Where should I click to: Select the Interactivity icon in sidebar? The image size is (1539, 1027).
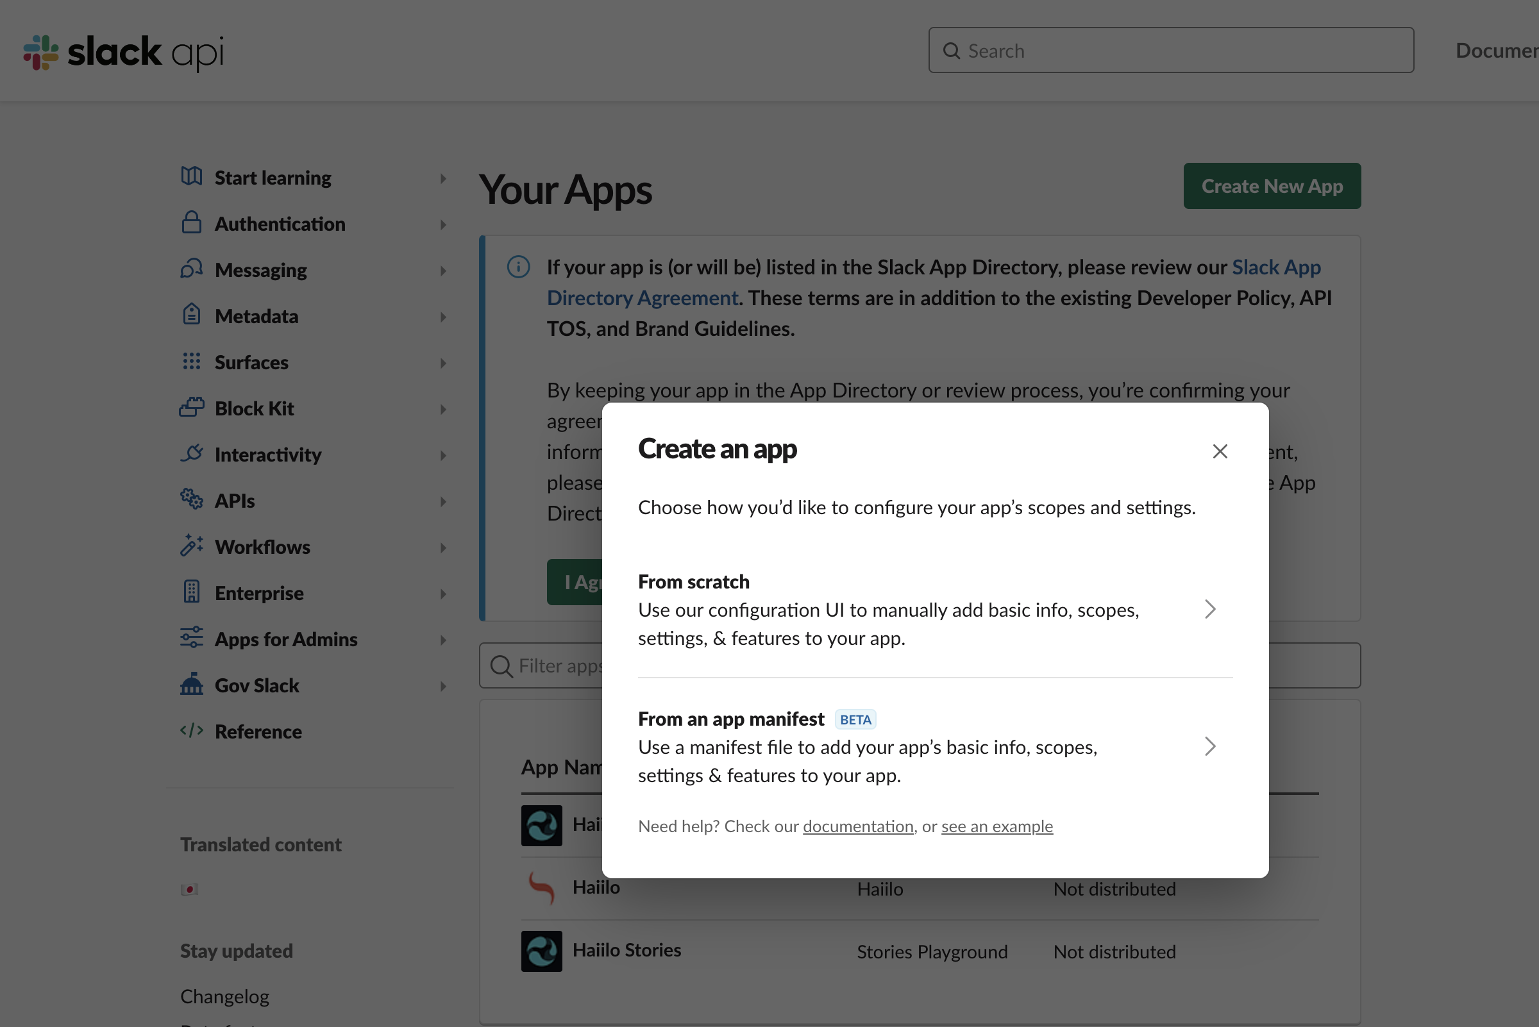(x=191, y=454)
